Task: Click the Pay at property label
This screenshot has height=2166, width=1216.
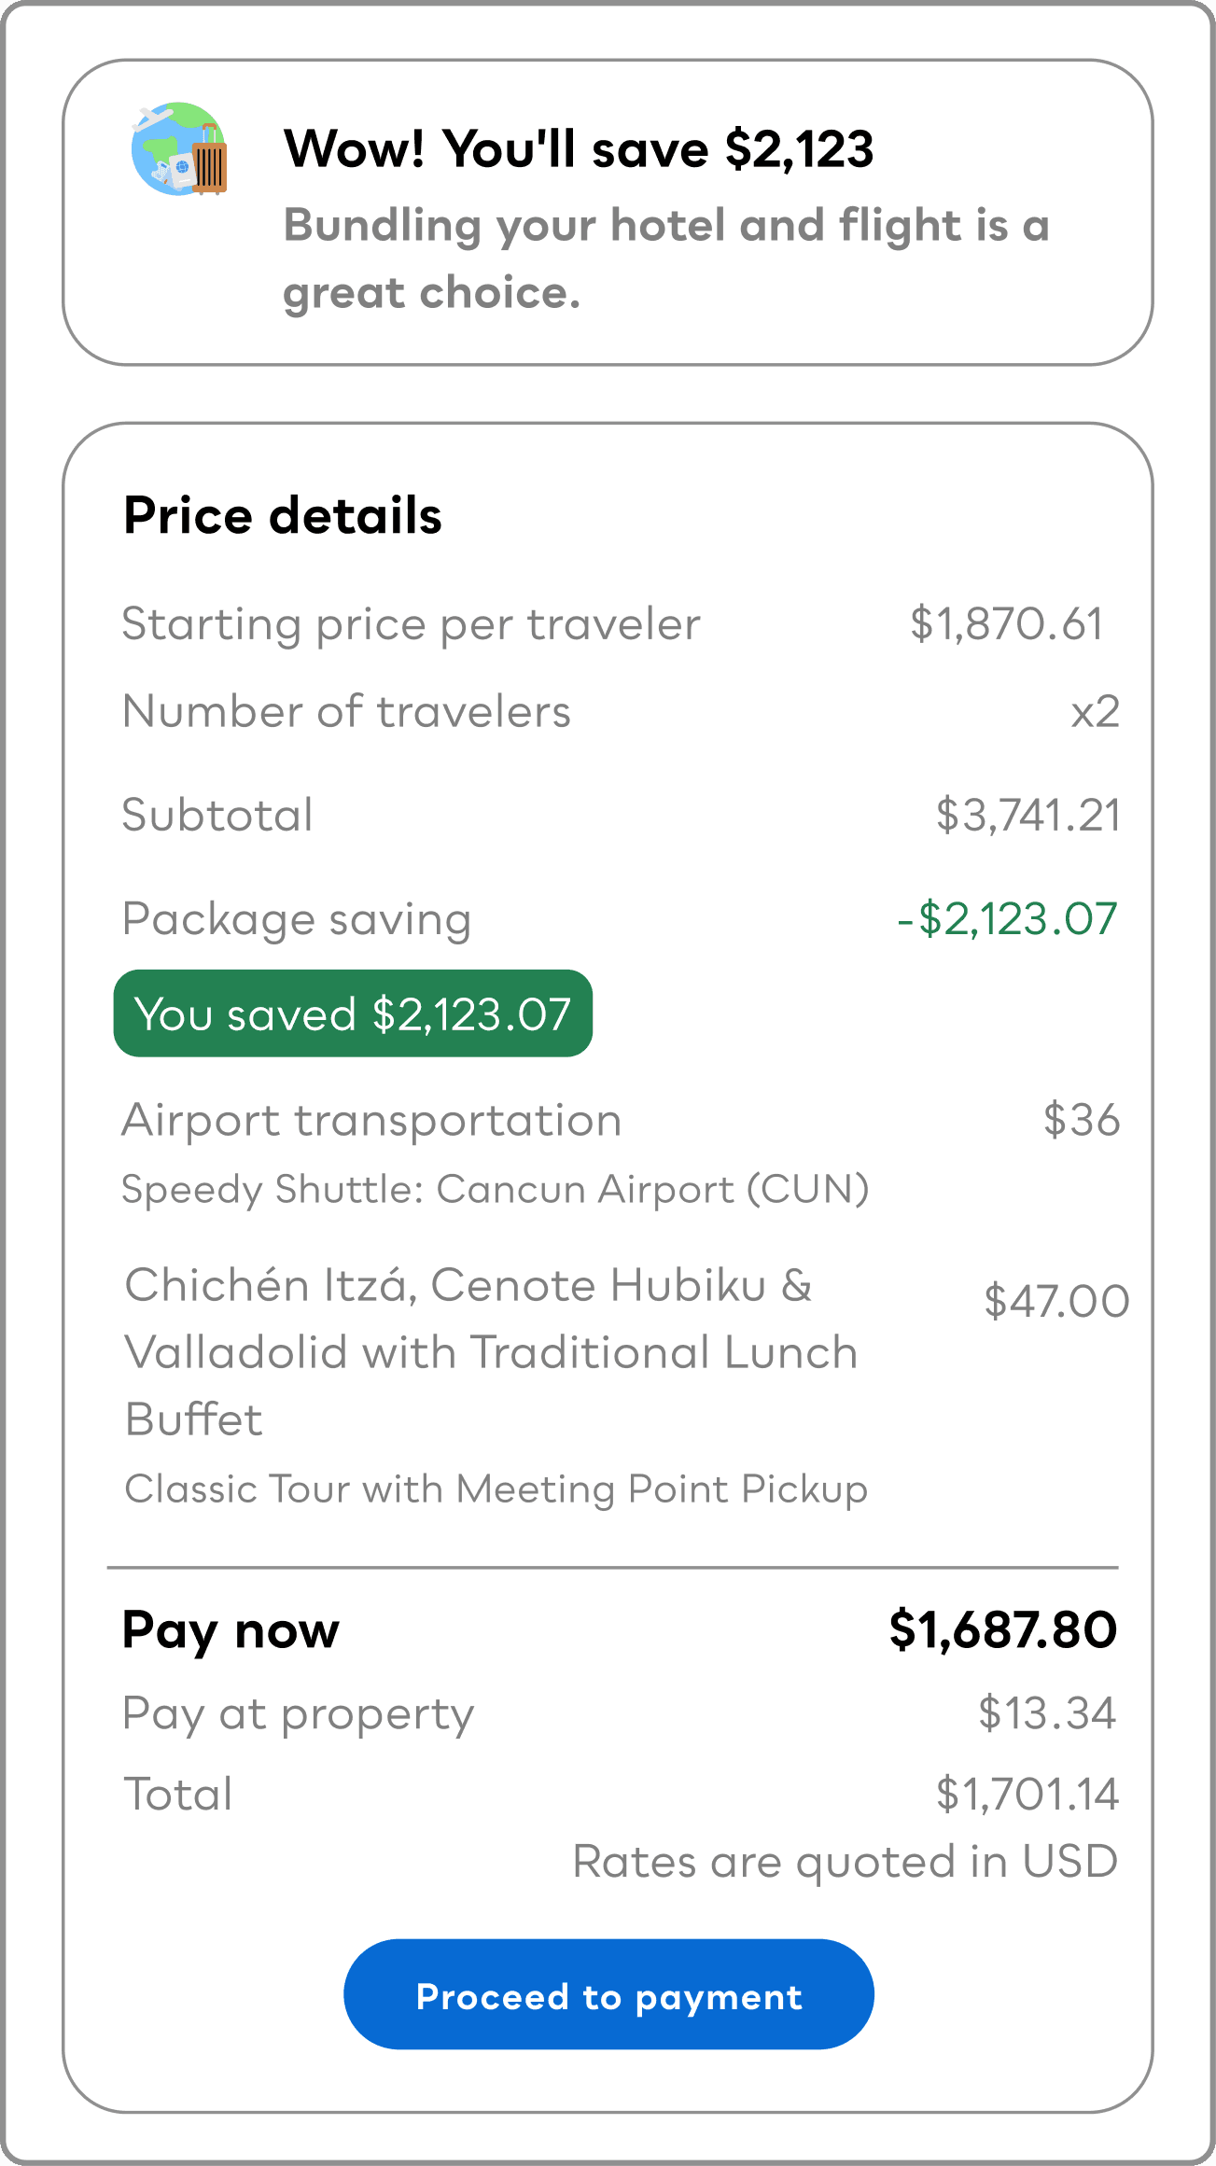Action: [x=299, y=1714]
